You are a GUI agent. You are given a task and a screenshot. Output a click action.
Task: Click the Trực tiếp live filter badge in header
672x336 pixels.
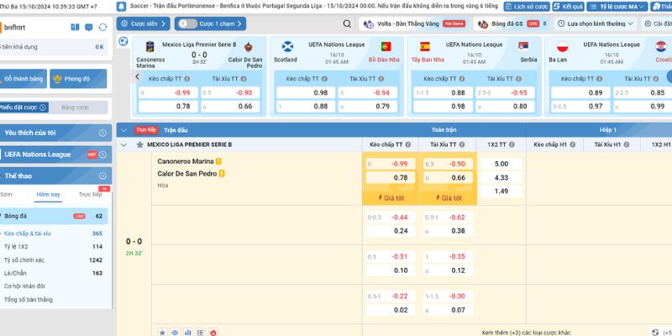coord(146,130)
